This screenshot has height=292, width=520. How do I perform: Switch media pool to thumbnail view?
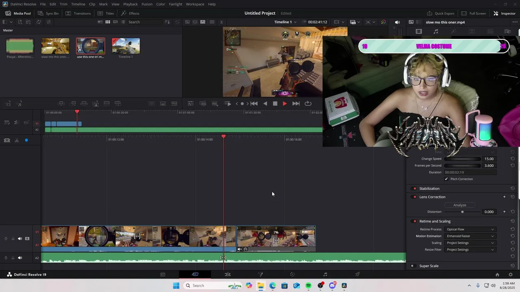pyautogui.click(x=108, y=22)
